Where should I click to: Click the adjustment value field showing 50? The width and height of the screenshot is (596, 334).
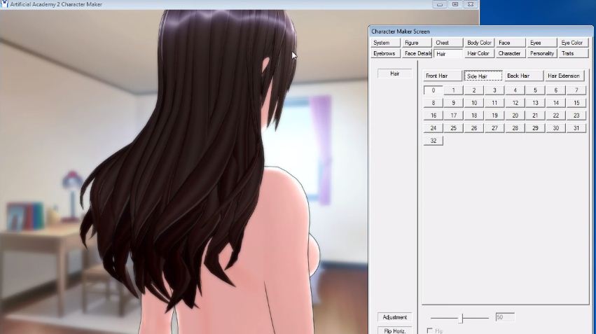click(505, 317)
